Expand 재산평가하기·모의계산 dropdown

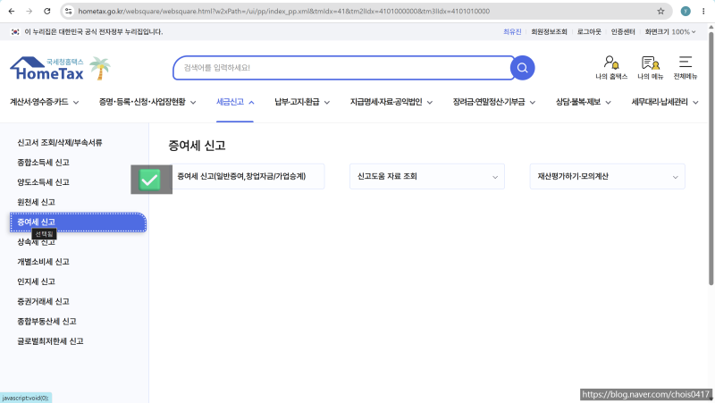[607, 176]
